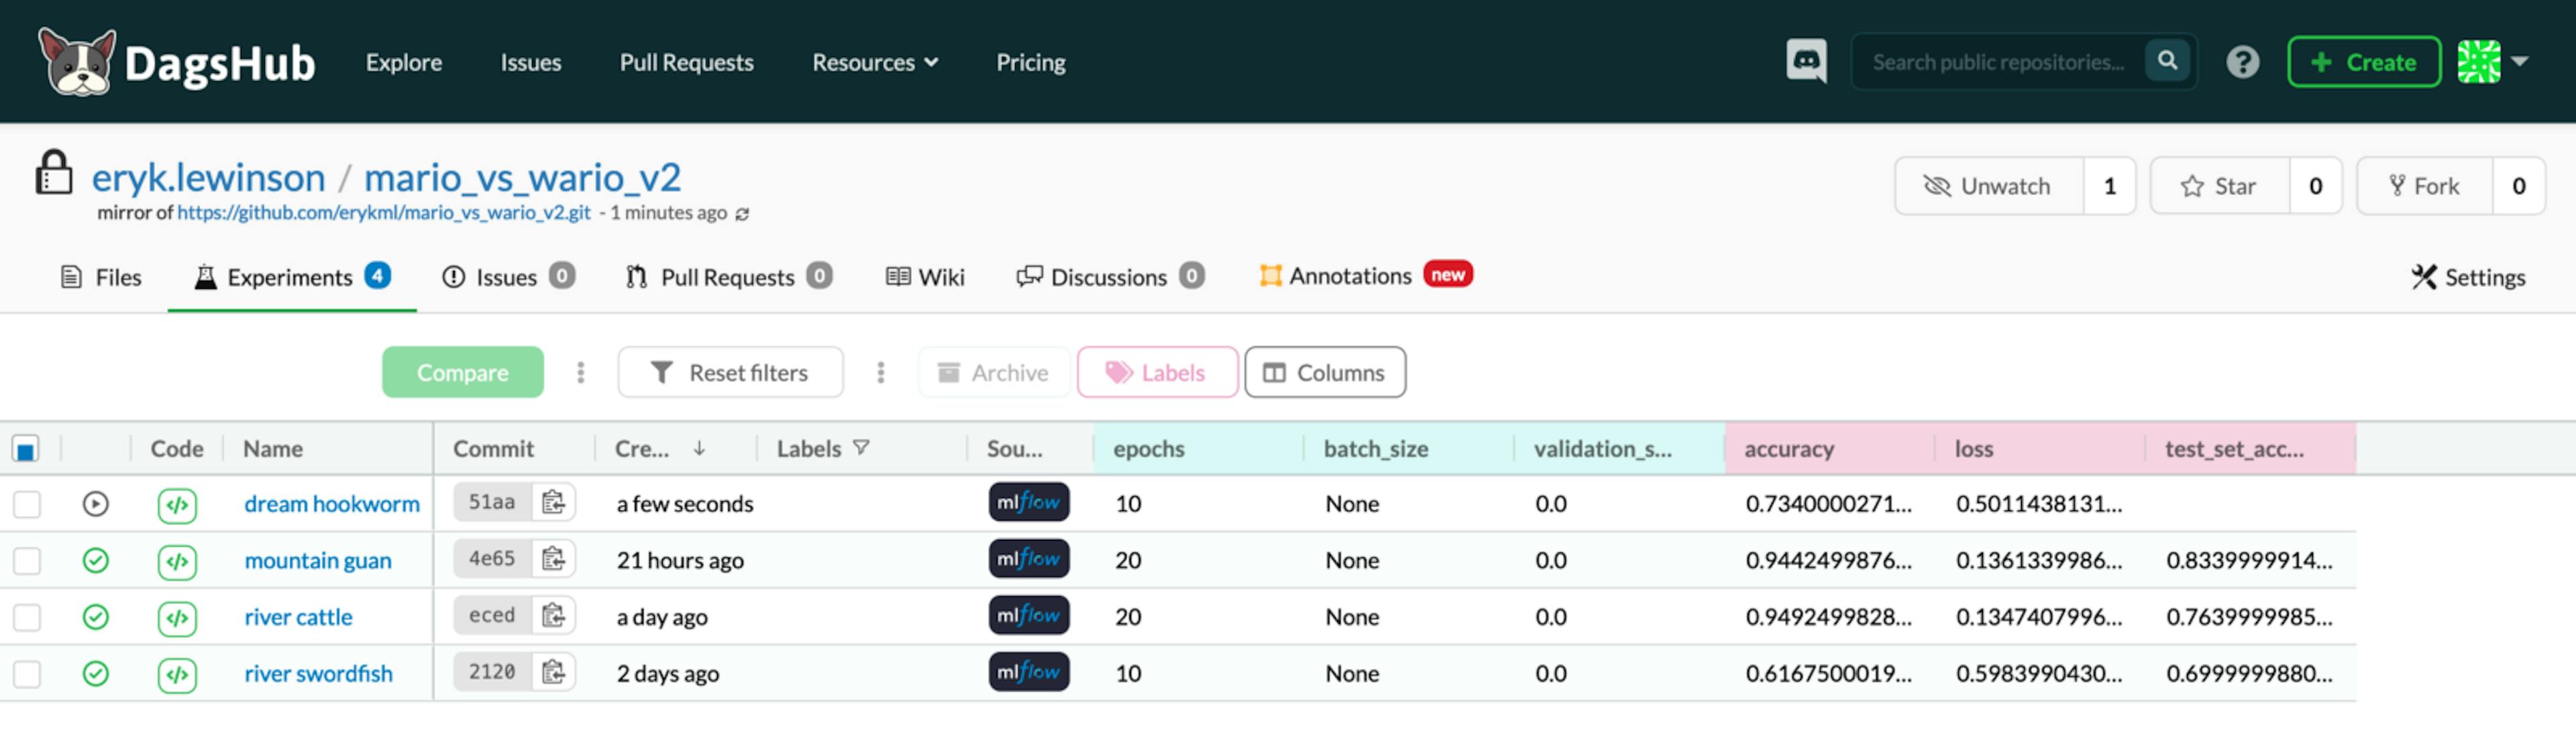Click the Created column sort arrow
The image size is (2576, 729).
699,448
